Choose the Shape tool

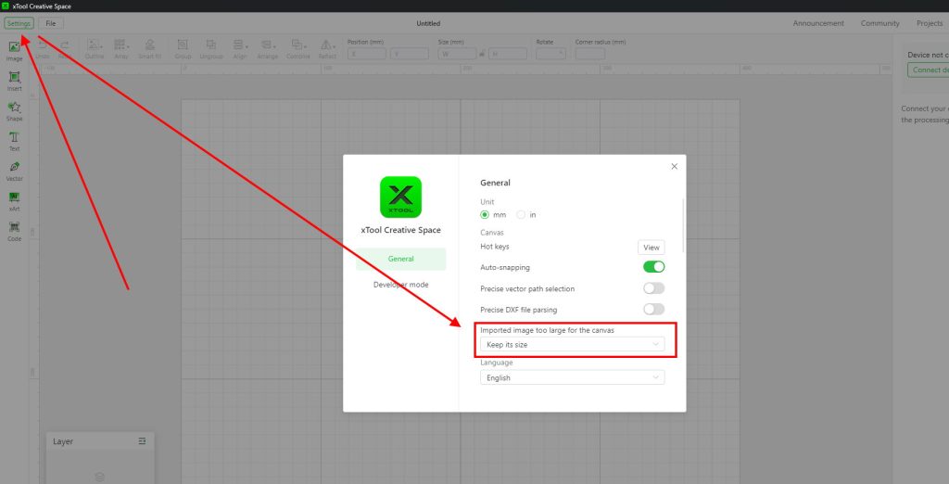[14, 110]
